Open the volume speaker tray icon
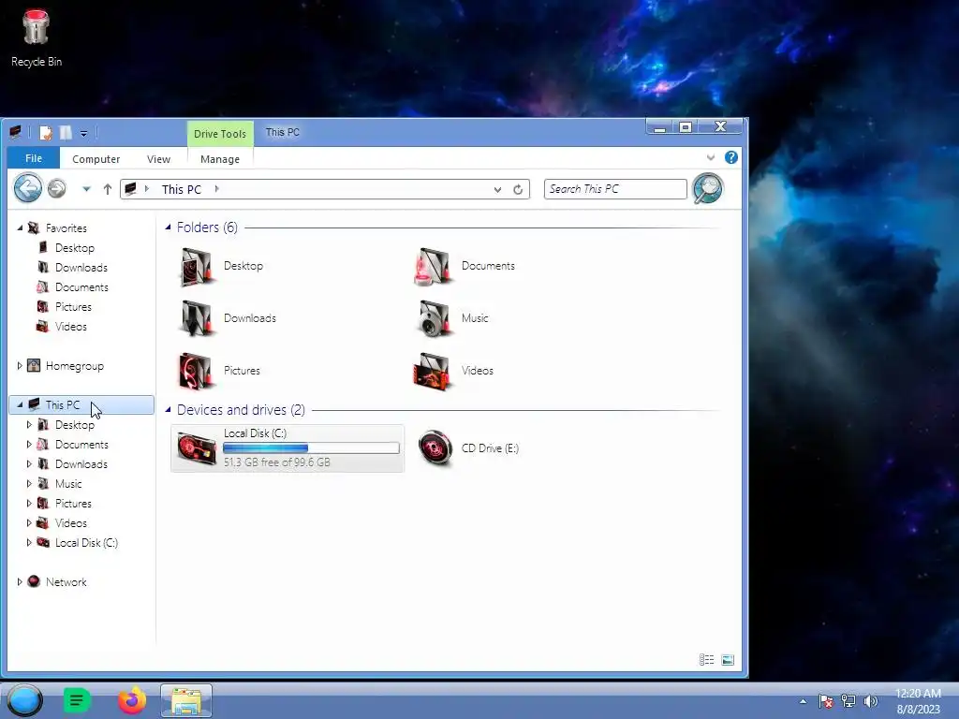 pos(871,700)
